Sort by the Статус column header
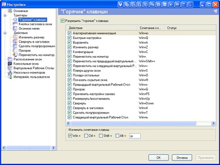 [190, 28]
